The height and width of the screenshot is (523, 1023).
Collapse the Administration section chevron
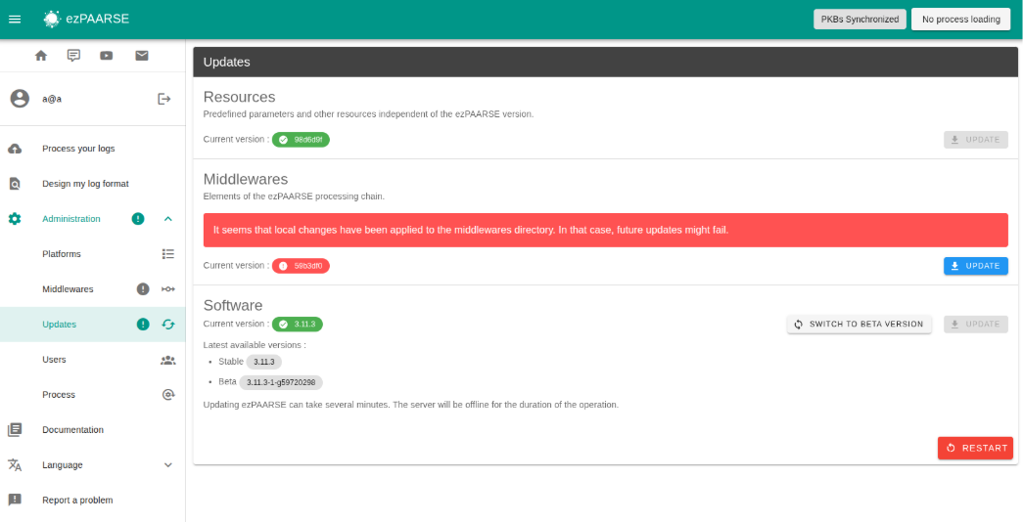pyautogui.click(x=167, y=219)
